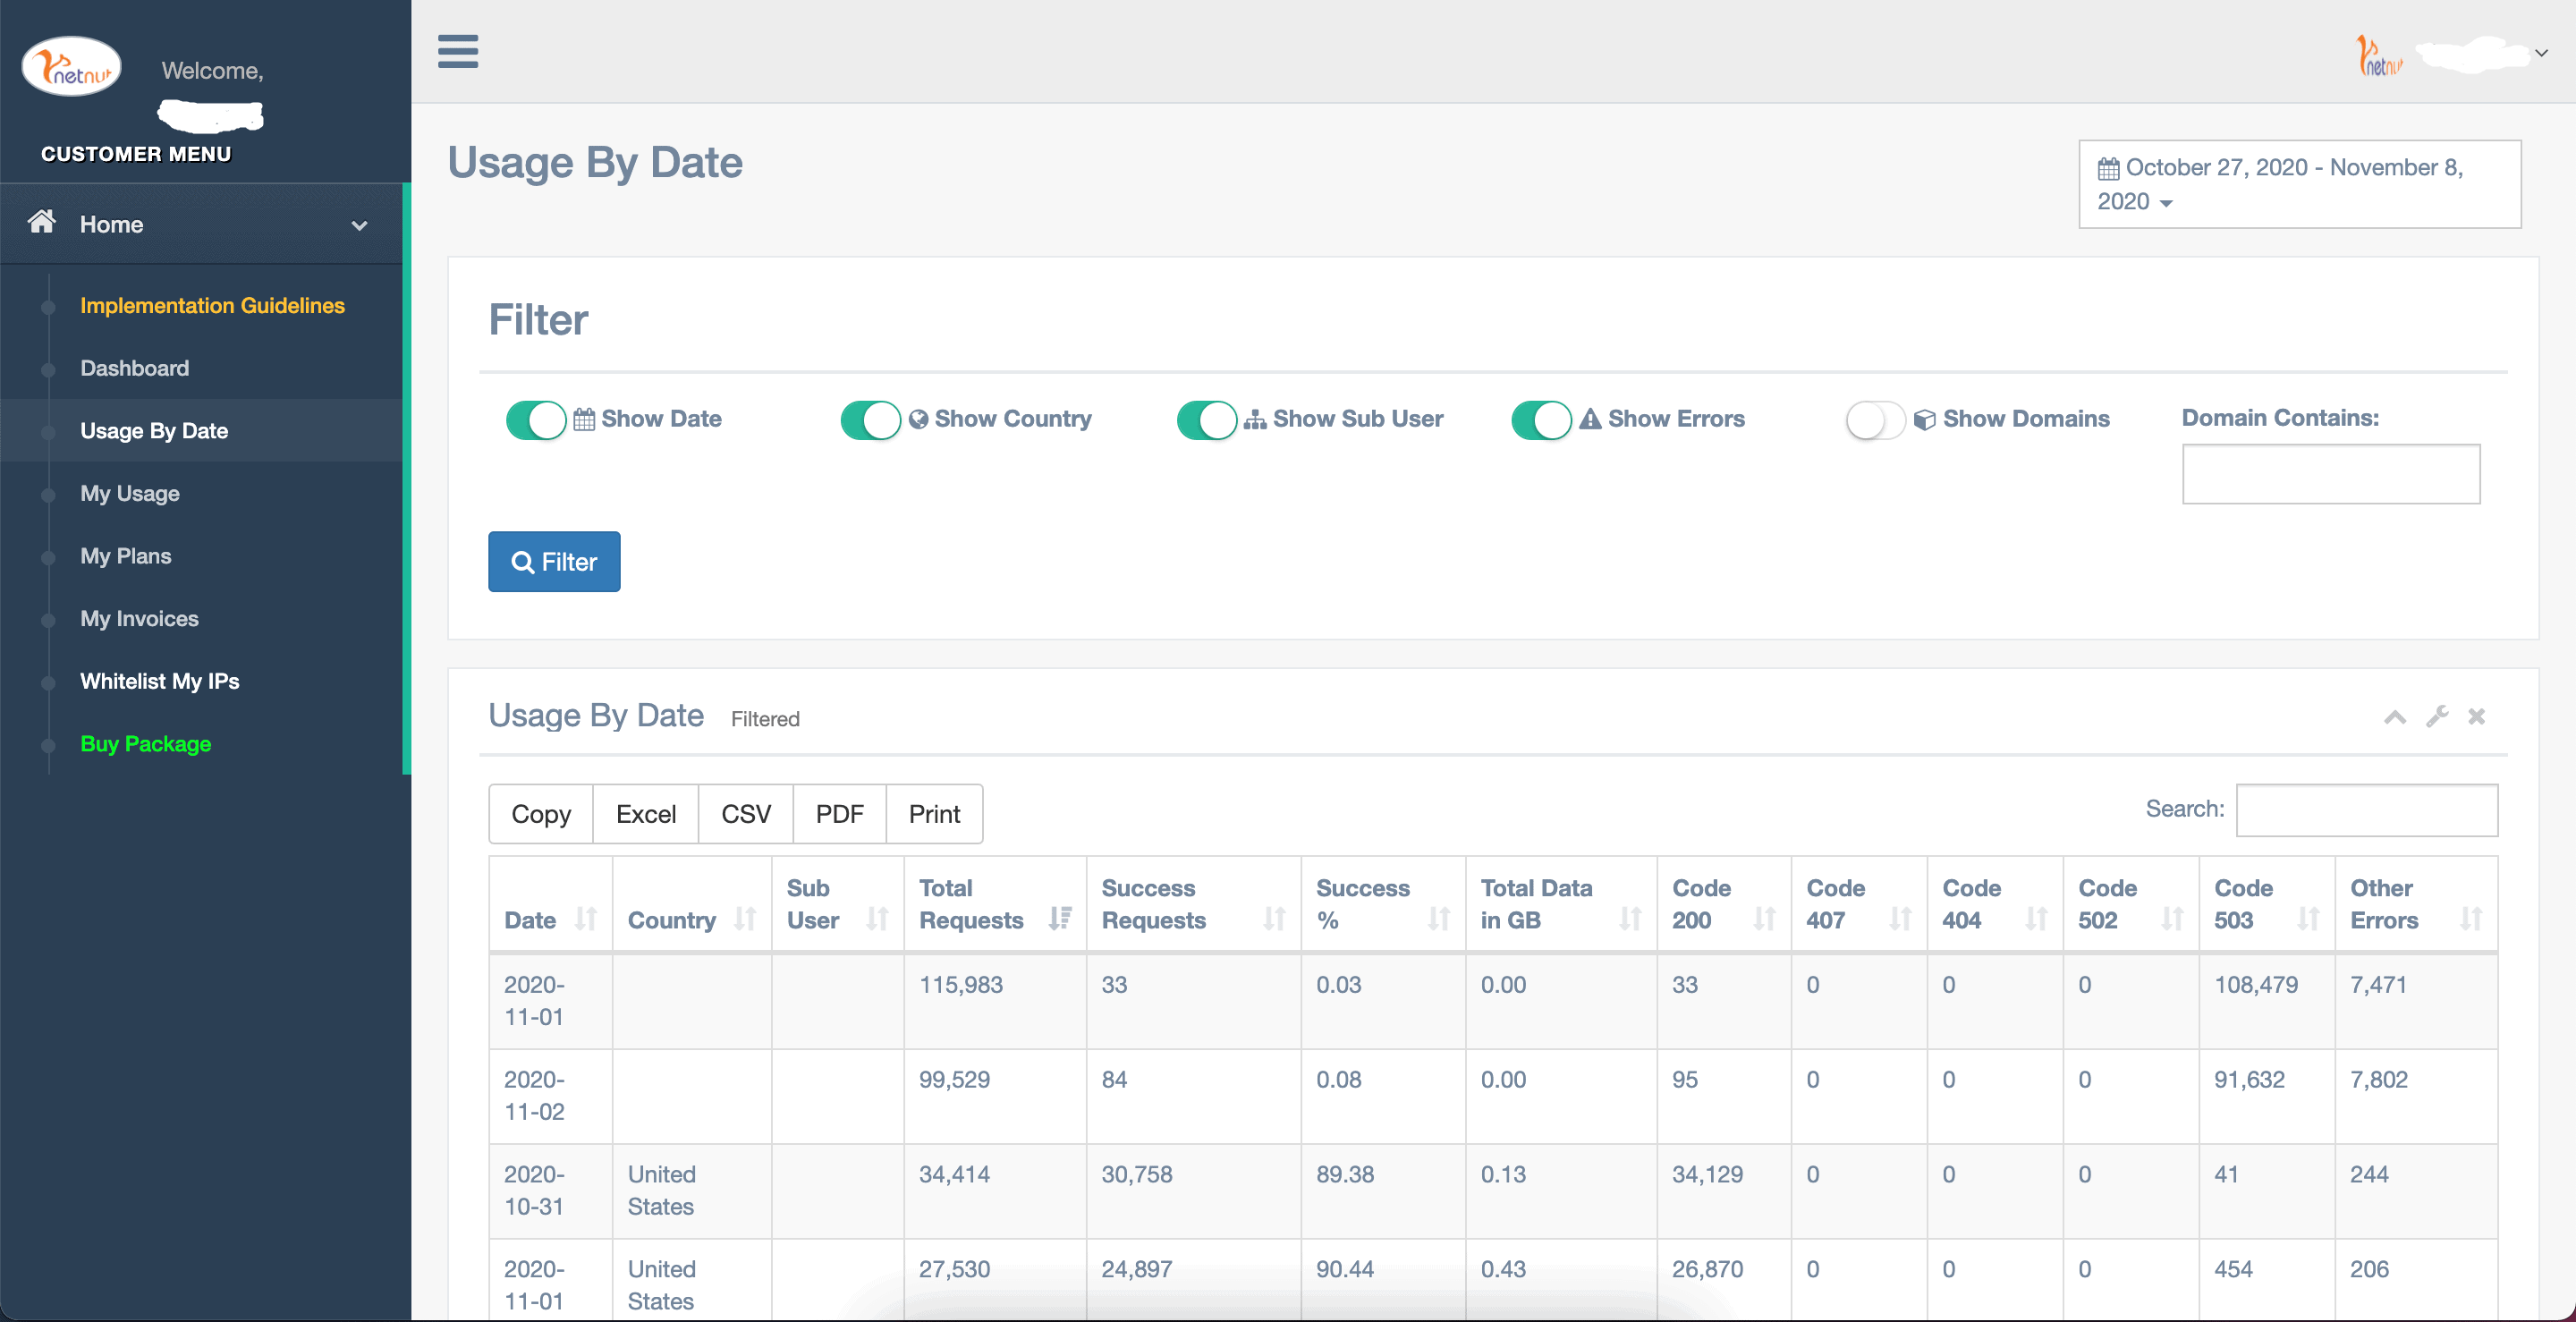
Task: Go to Dashboard
Action: pyautogui.click(x=134, y=368)
